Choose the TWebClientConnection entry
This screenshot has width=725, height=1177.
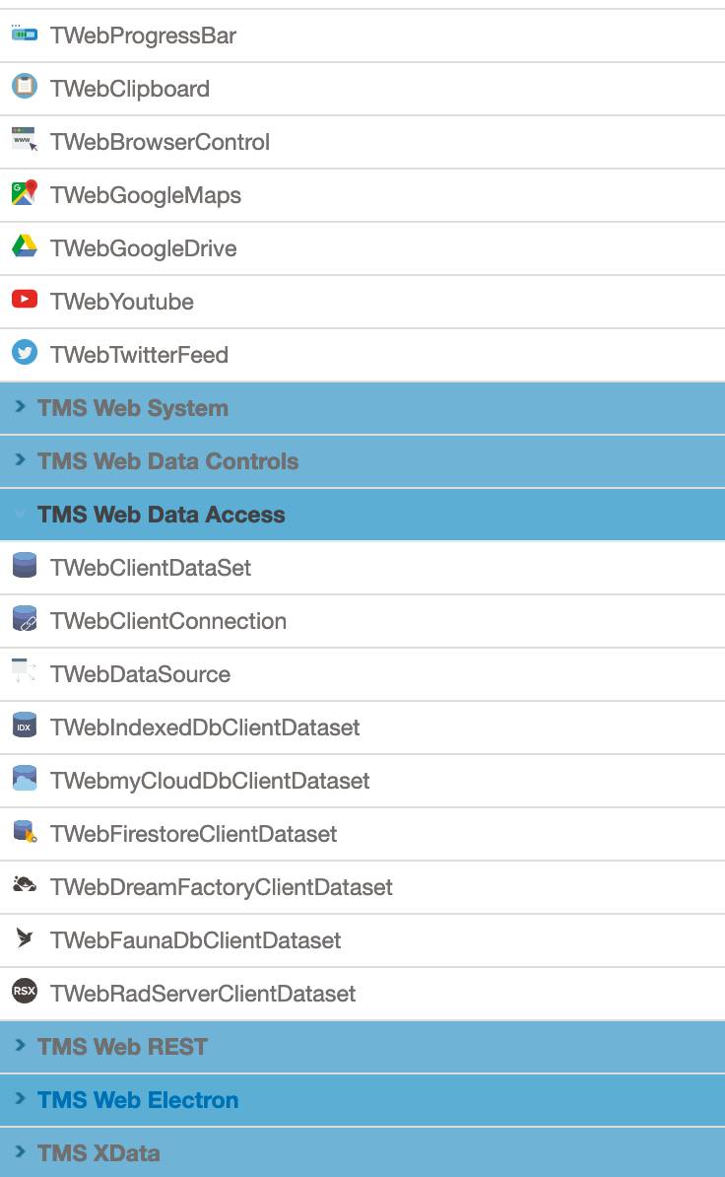tap(362, 621)
